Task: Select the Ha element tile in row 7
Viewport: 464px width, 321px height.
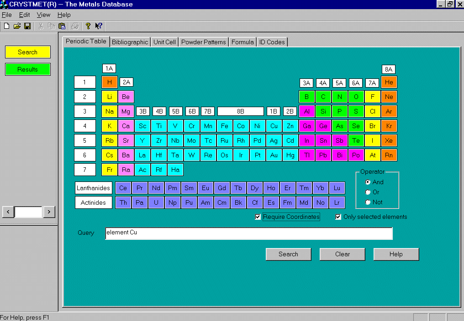Action: click(175, 170)
